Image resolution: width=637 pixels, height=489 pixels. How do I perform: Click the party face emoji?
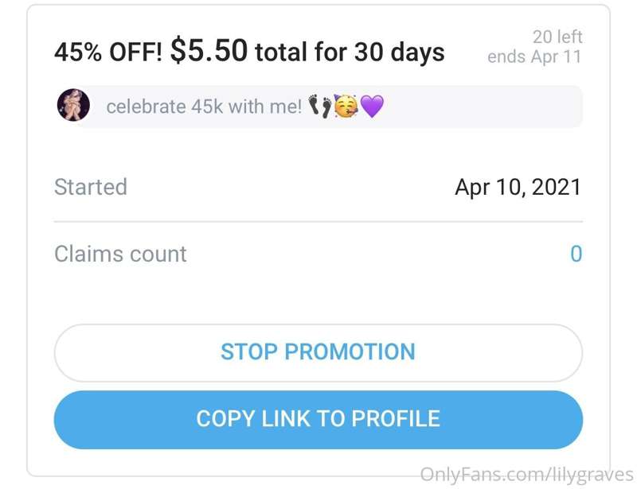[346, 106]
